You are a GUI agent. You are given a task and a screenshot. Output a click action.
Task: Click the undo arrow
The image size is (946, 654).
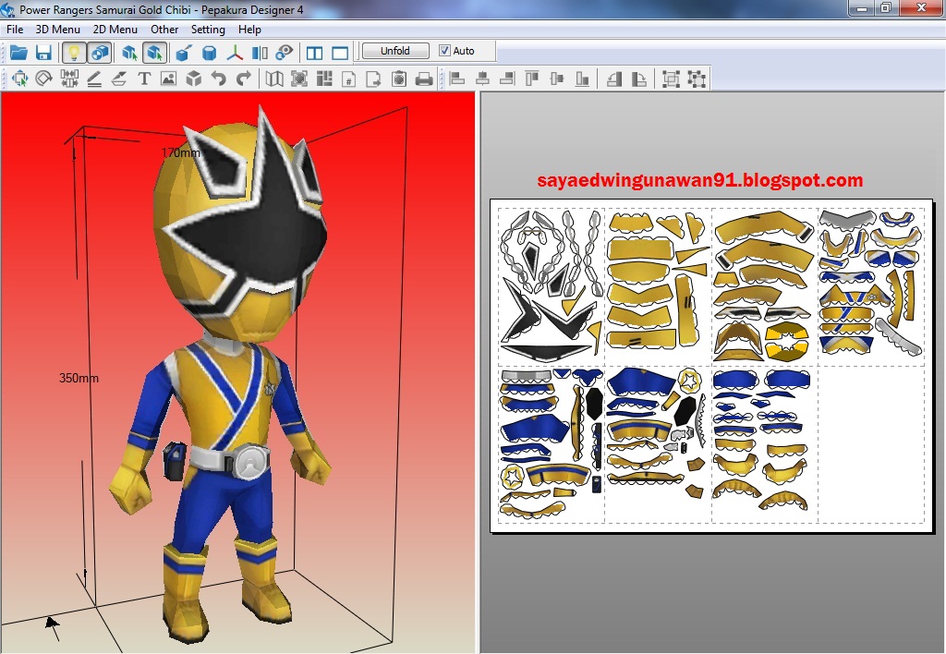click(x=218, y=79)
